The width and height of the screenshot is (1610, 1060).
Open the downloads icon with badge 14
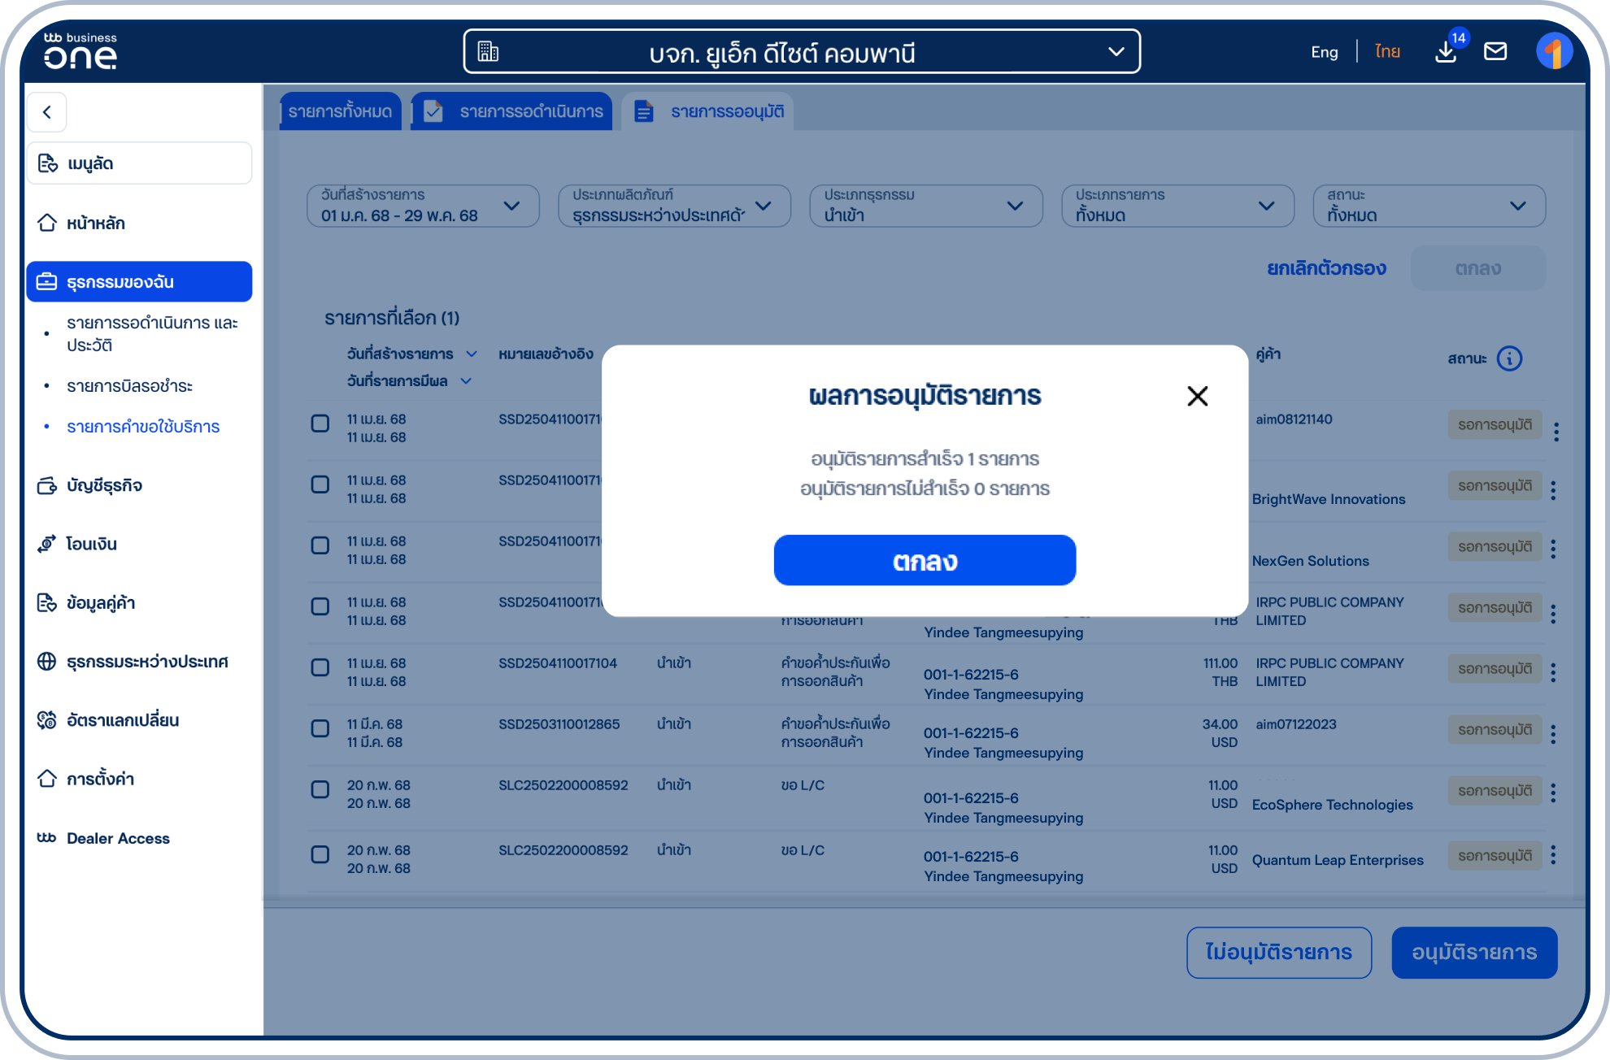point(1447,52)
